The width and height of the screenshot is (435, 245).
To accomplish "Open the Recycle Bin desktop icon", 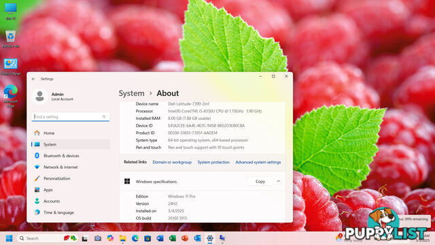I will (x=11, y=39).
